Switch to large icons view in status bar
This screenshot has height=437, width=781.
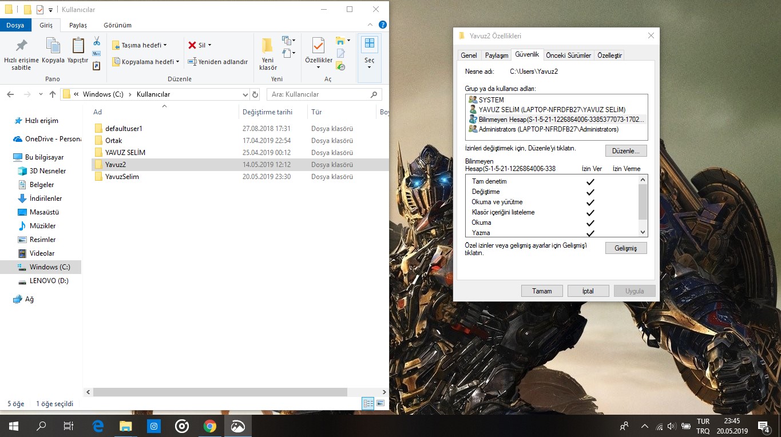[380, 404]
